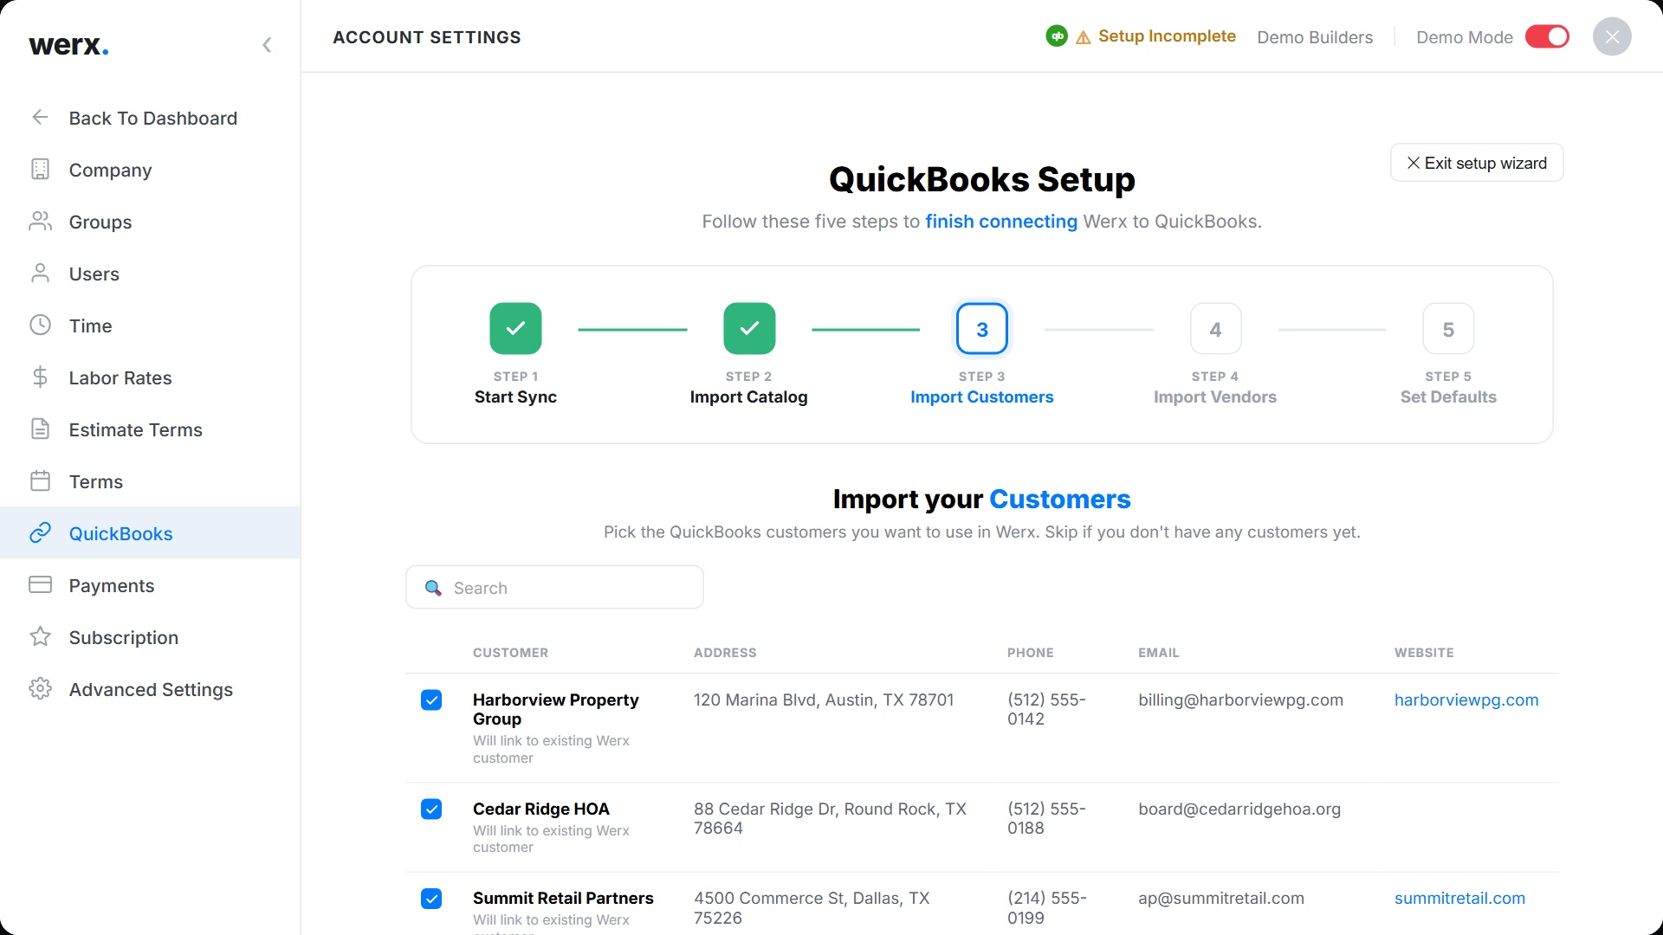Click ap@summitretail.com email cell

pyautogui.click(x=1220, y=898)
